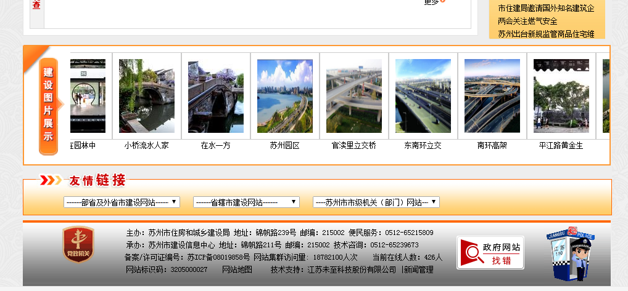
Task: Open the 苏州园区 skyline photo
Action: pos(285,96)
